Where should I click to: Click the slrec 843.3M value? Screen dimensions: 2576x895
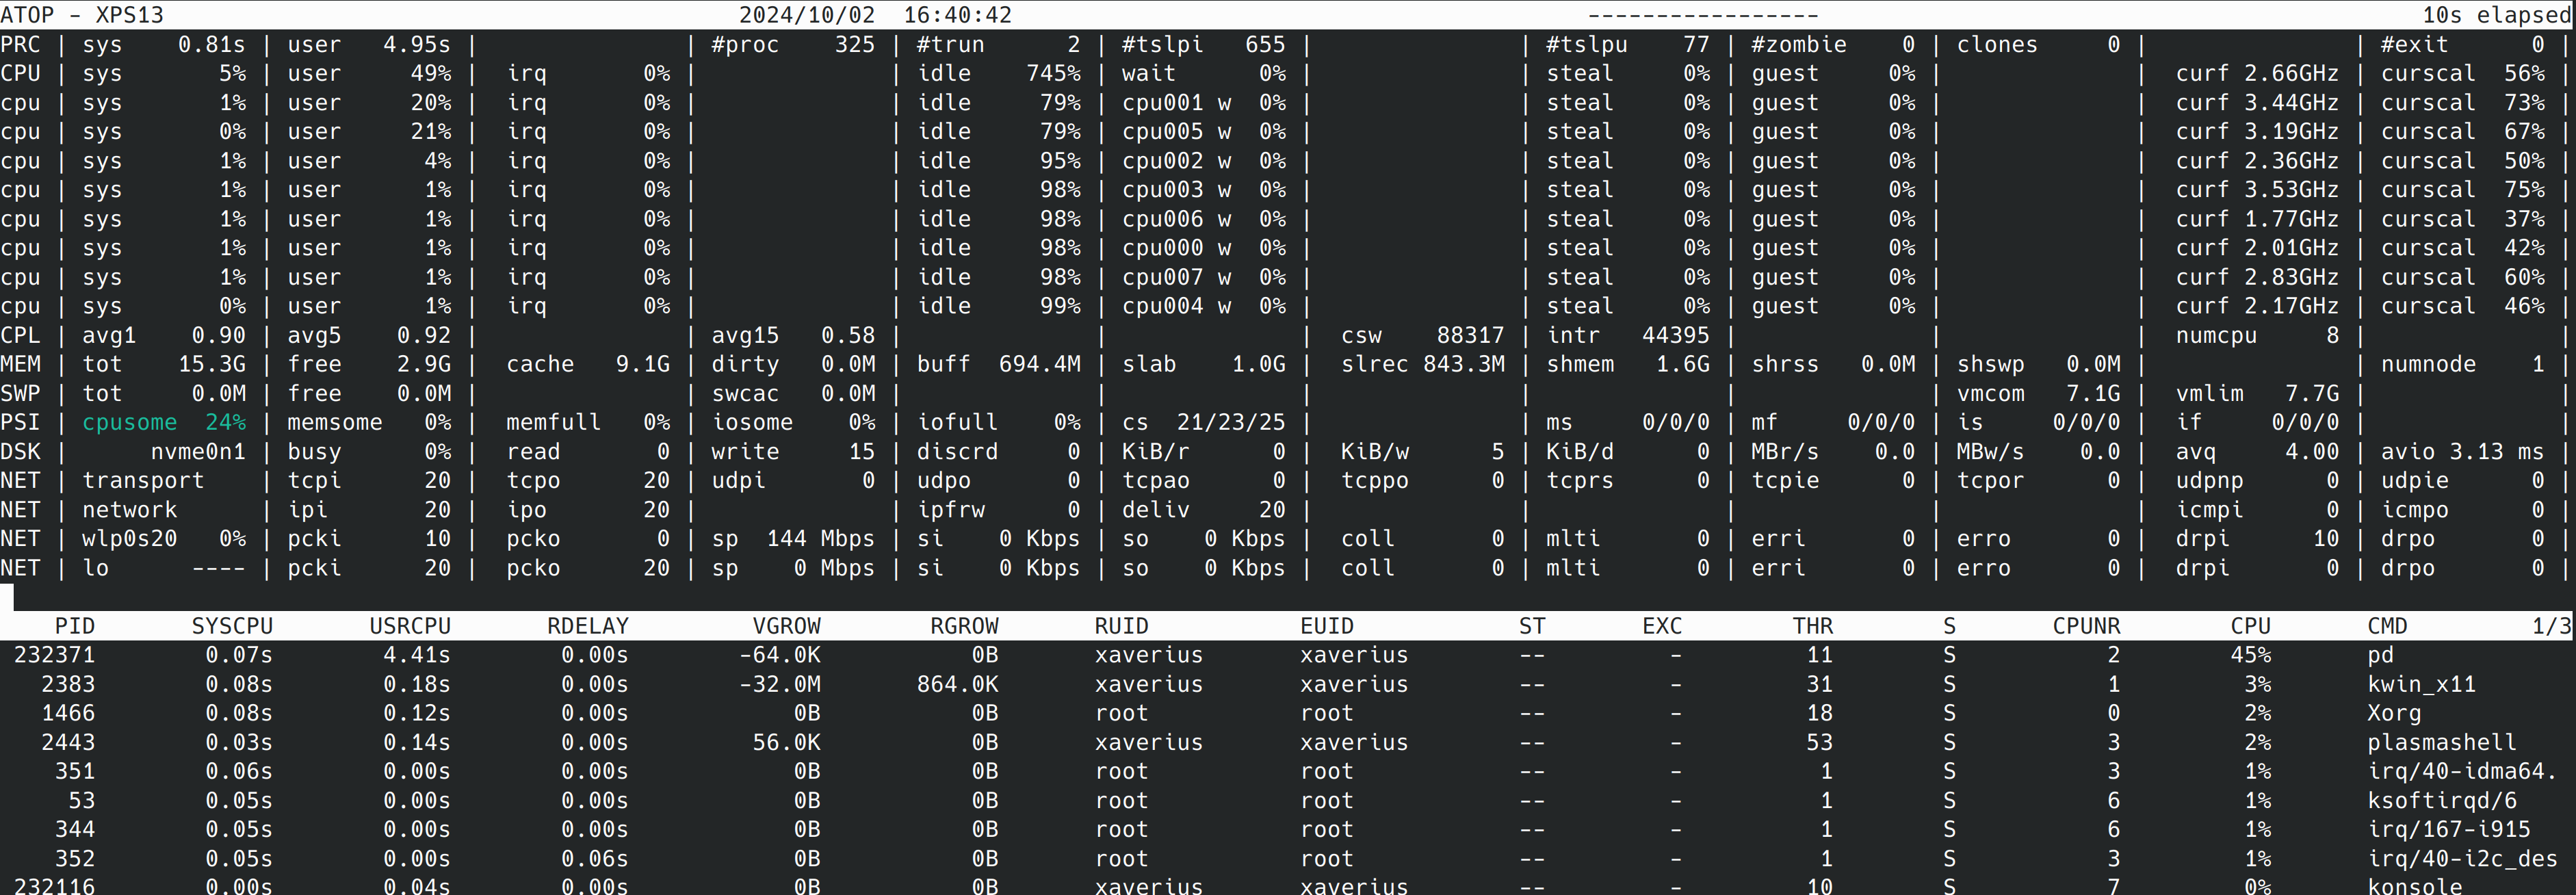tap(1422, 365)
